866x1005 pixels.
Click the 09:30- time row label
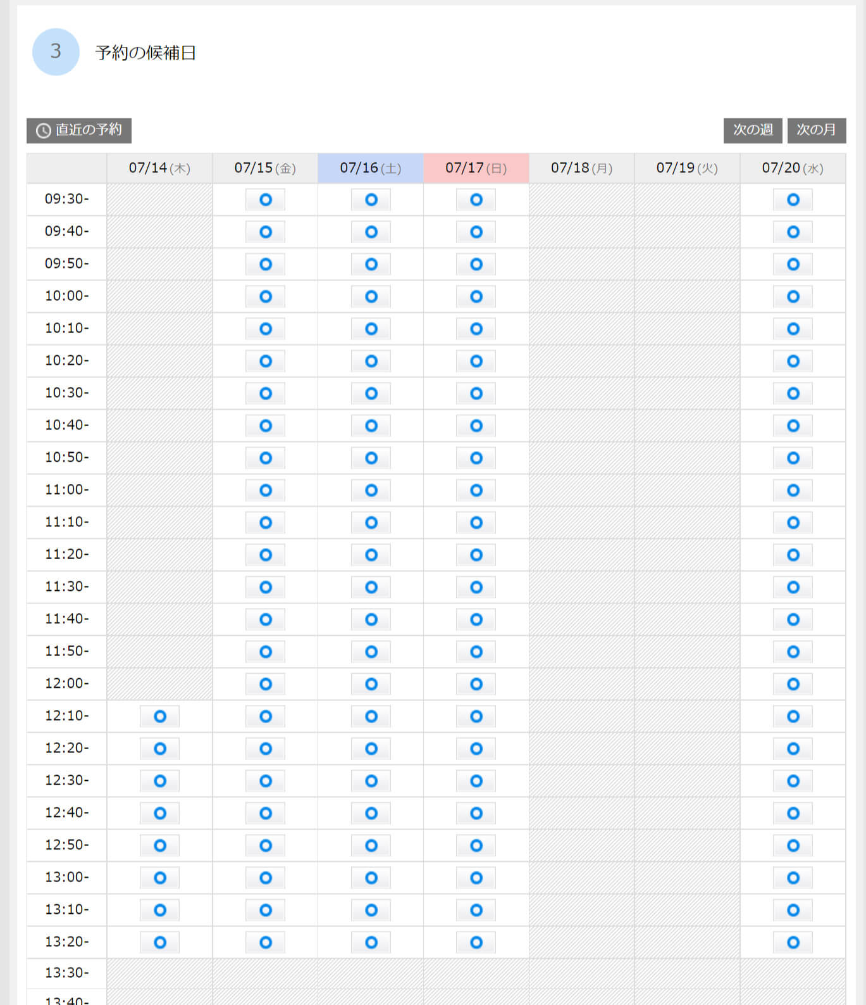(x=67, y=199)
